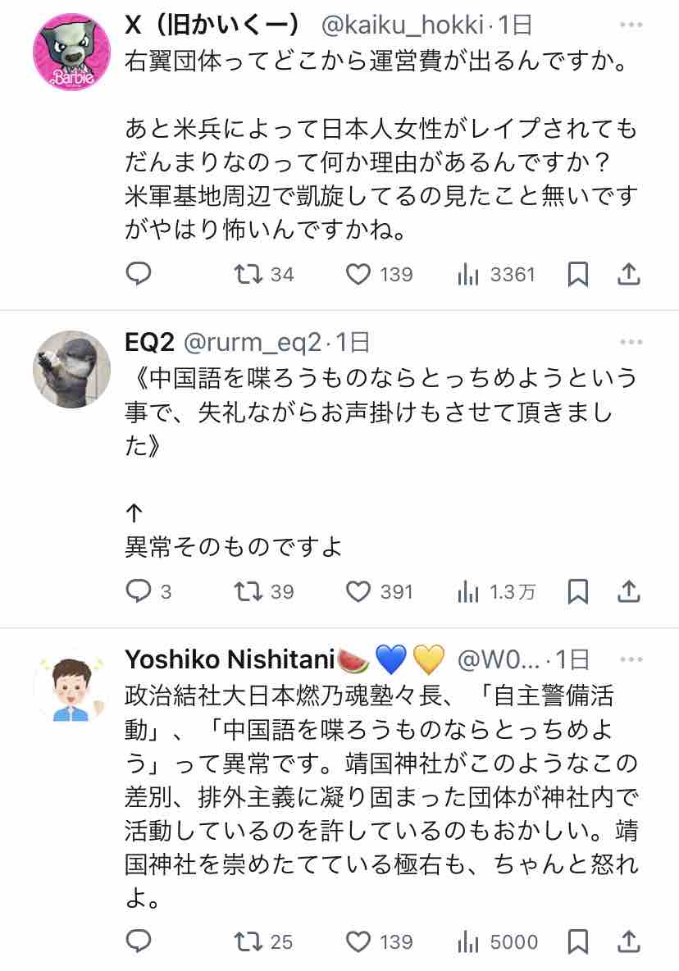Viewport: 679px width, 971px height.
Task: Open reply on EQ2 tweet with 3 replies
Action: (x=138, y=591)
